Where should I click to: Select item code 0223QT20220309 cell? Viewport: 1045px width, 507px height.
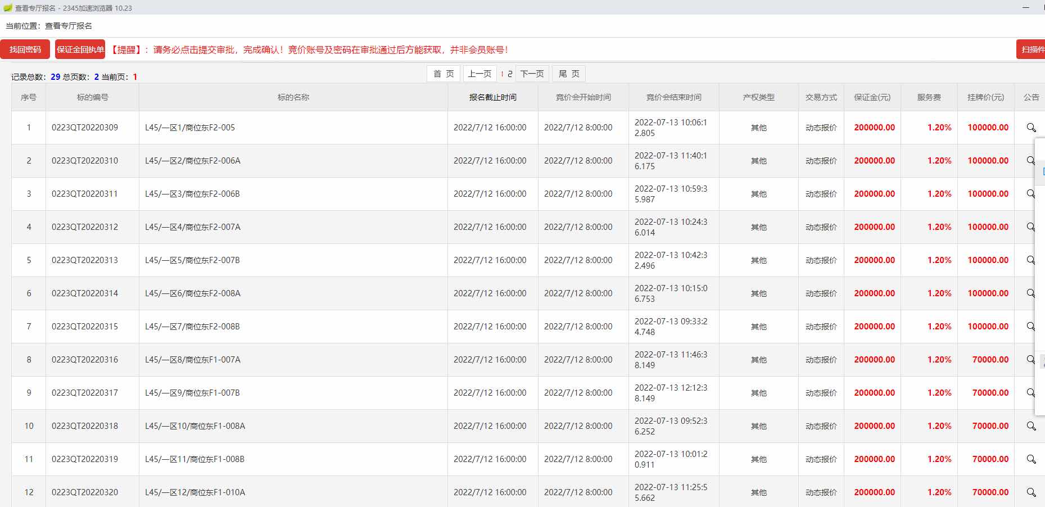point(85,128)
